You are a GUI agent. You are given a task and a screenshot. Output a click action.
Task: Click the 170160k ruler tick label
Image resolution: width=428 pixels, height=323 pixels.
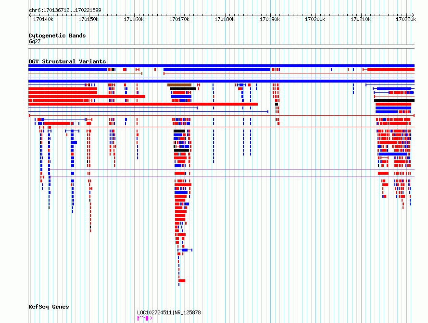(134, 19)
